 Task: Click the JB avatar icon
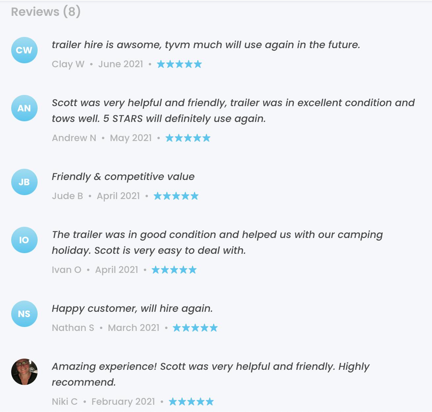coord(24,182)
